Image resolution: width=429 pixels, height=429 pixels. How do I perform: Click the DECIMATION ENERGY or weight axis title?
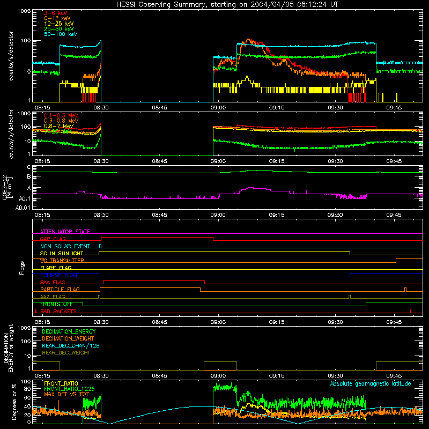pyautogui.click(x=8, y=348)
